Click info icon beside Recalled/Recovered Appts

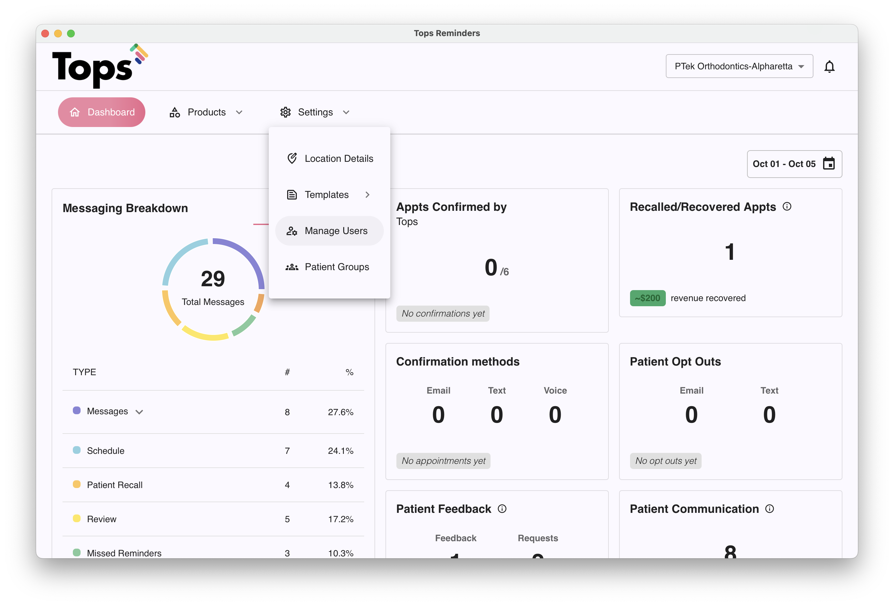(787, 207)
